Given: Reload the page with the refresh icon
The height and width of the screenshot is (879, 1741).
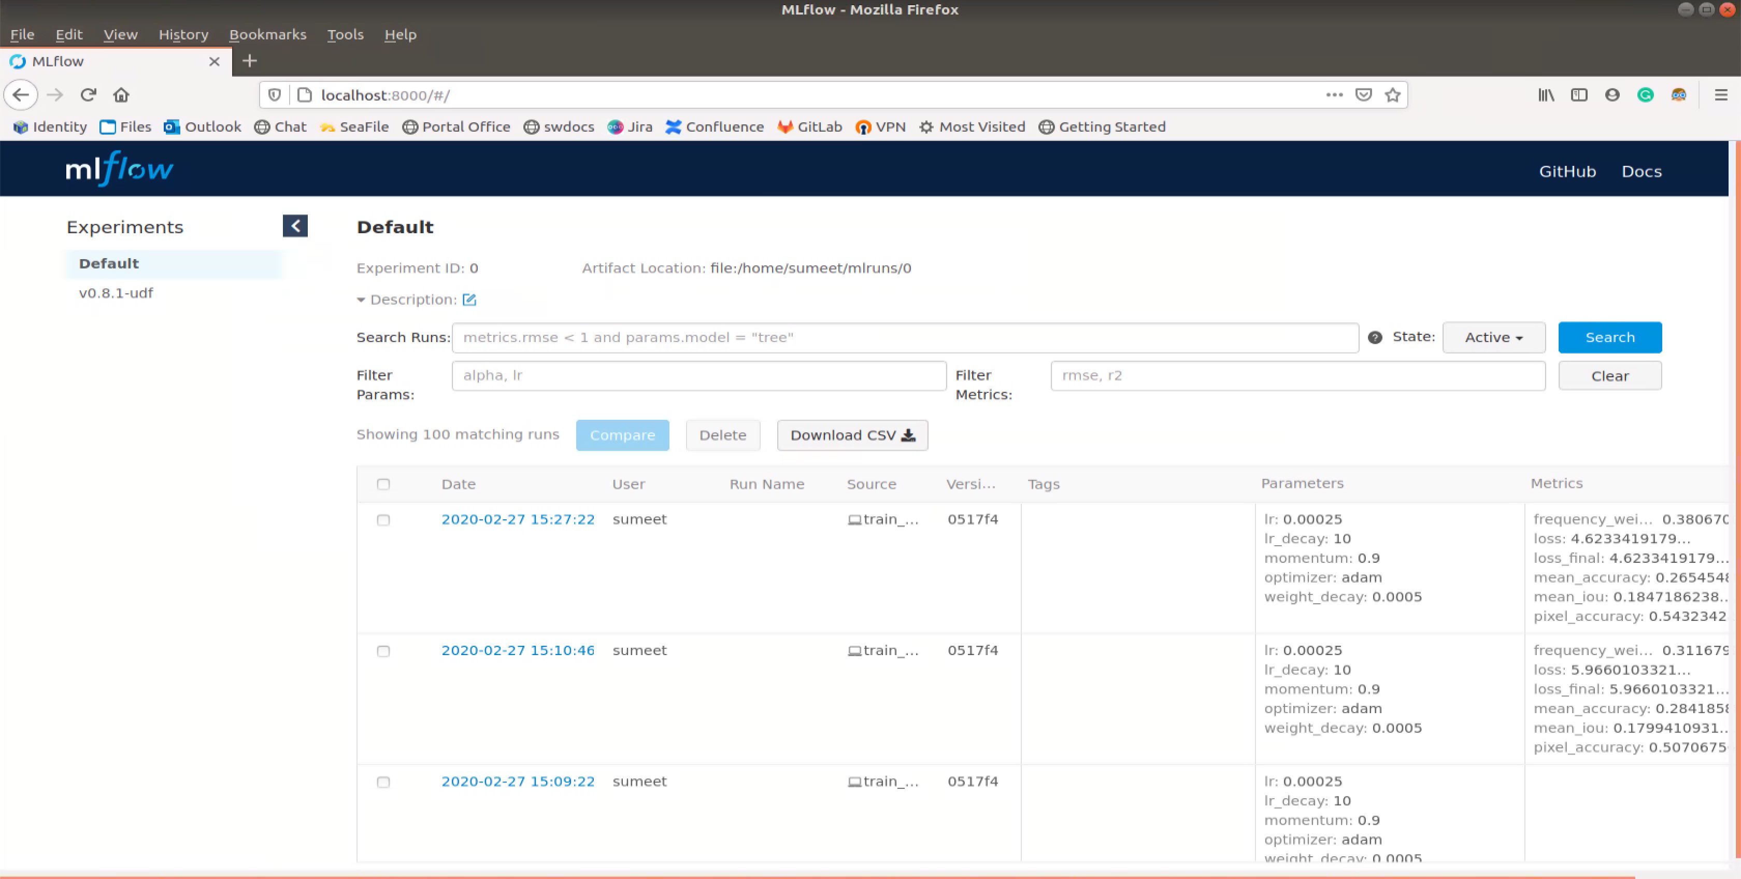Looking at the screenshot, I should click(88, 95).
